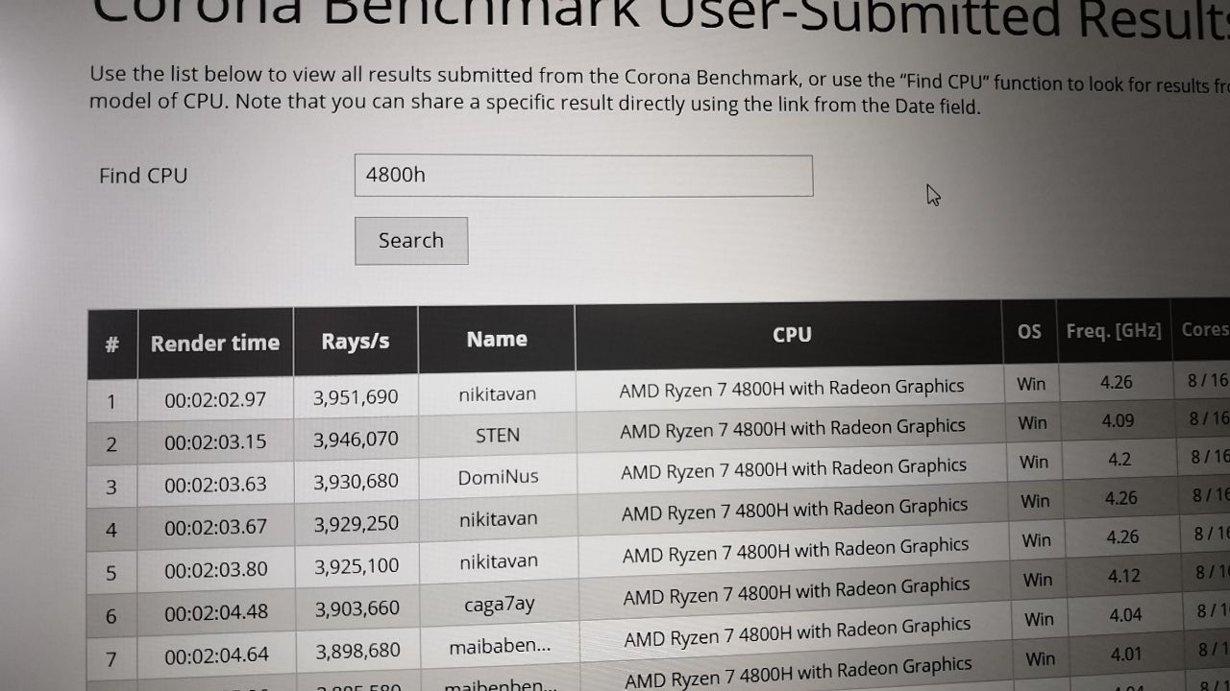The height and width of the screenshot is (691, 1230).
Task: Select render time 00:02:04.64
Action: [x=216, y=655]
